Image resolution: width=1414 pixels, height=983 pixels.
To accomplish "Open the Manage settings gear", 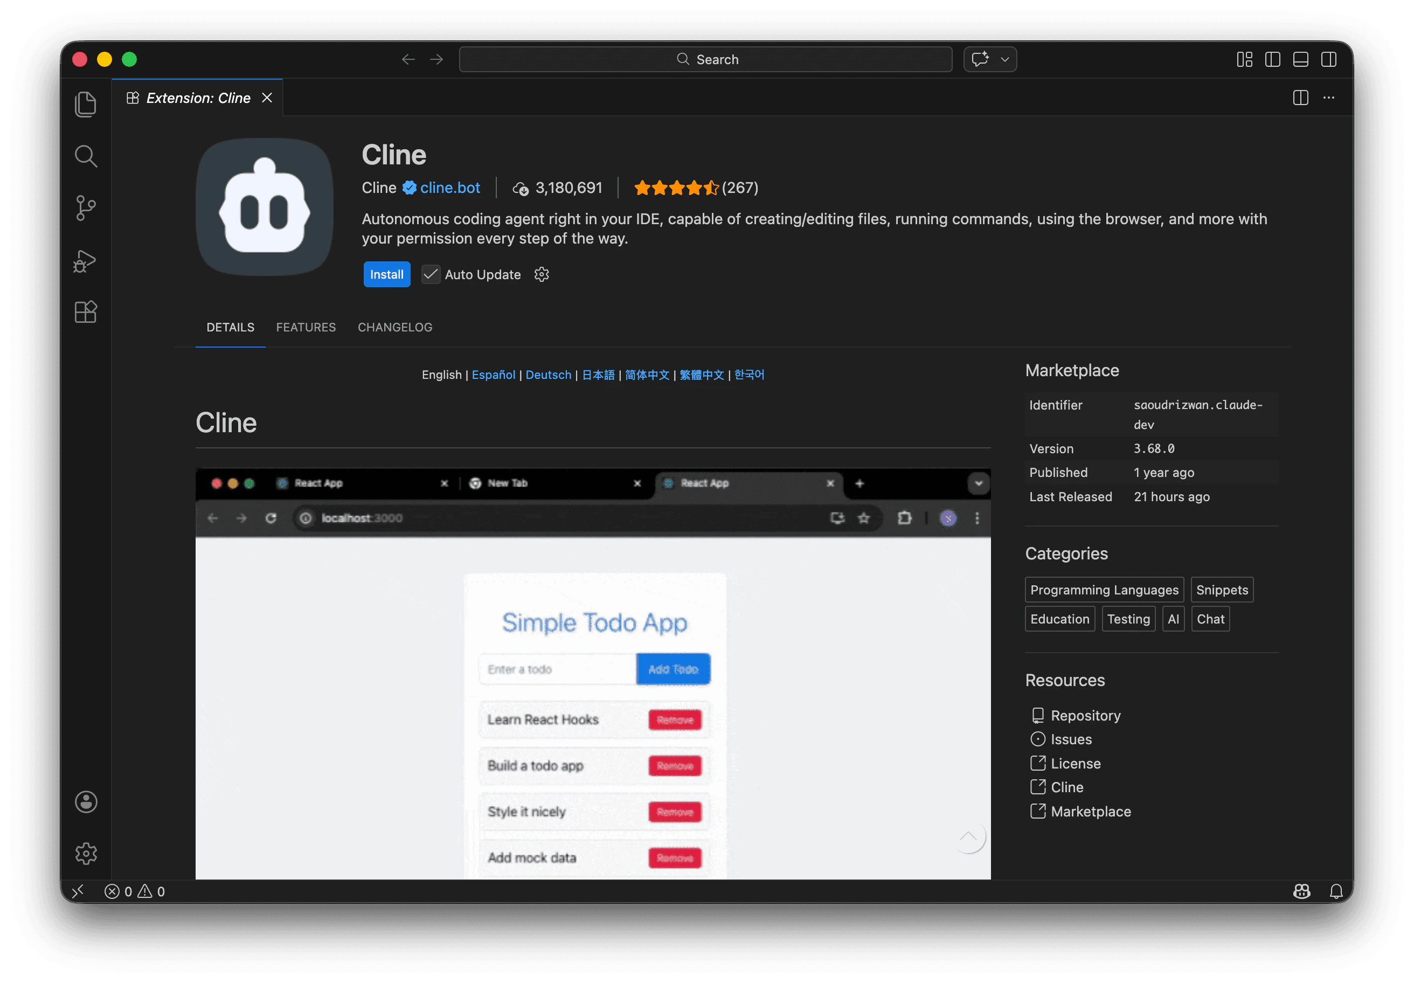I will [86, 854].
